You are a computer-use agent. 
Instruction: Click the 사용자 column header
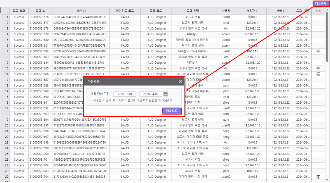[226, 11]
